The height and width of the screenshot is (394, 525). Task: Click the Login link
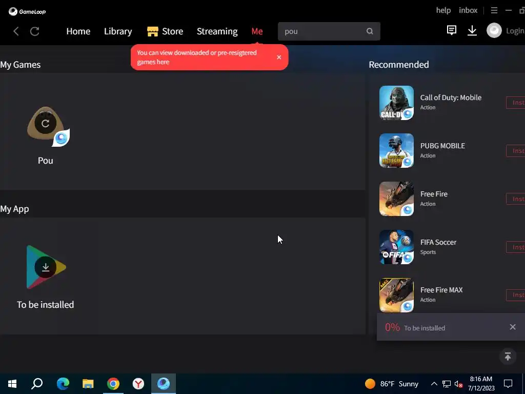[x=515, y=31]
